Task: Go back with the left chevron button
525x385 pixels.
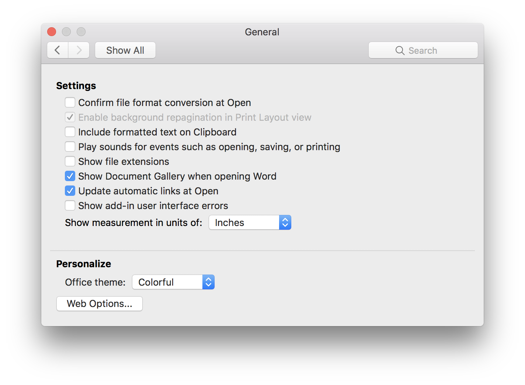Action: click(58, 50)
